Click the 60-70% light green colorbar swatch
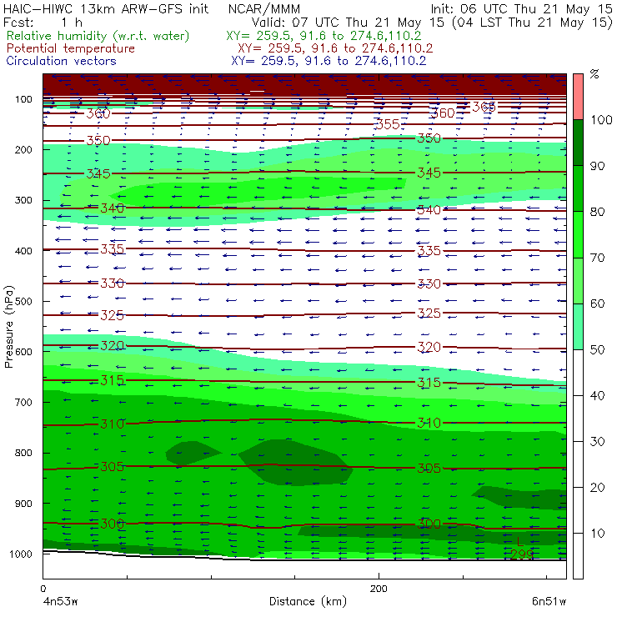 pos(578,280)
